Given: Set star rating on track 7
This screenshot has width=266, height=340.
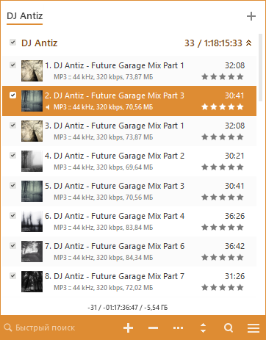Looking at the screenshot, I should click(223, 258).
